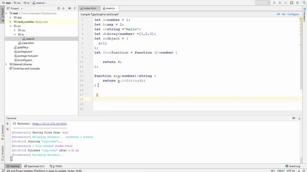Screen dimensions: 307x172
Task: Expand the css folder
Action: click(x=15, y=30)
